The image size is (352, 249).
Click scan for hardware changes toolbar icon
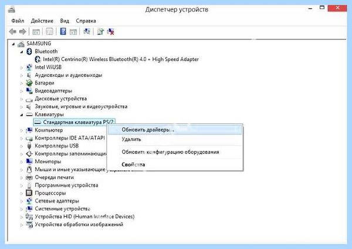click(87, 32)
